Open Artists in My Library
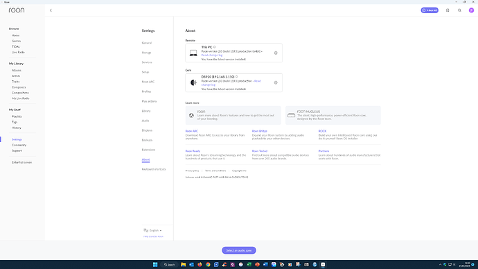Viewport: 478px width, 269px height. tap(16, 76)
